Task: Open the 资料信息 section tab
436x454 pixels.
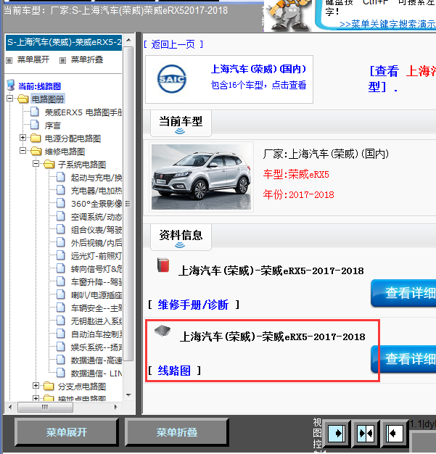Action: coord(181,237)
